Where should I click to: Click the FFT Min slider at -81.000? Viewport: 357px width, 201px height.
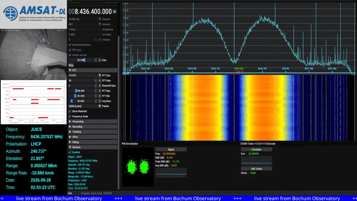point(81,96)
